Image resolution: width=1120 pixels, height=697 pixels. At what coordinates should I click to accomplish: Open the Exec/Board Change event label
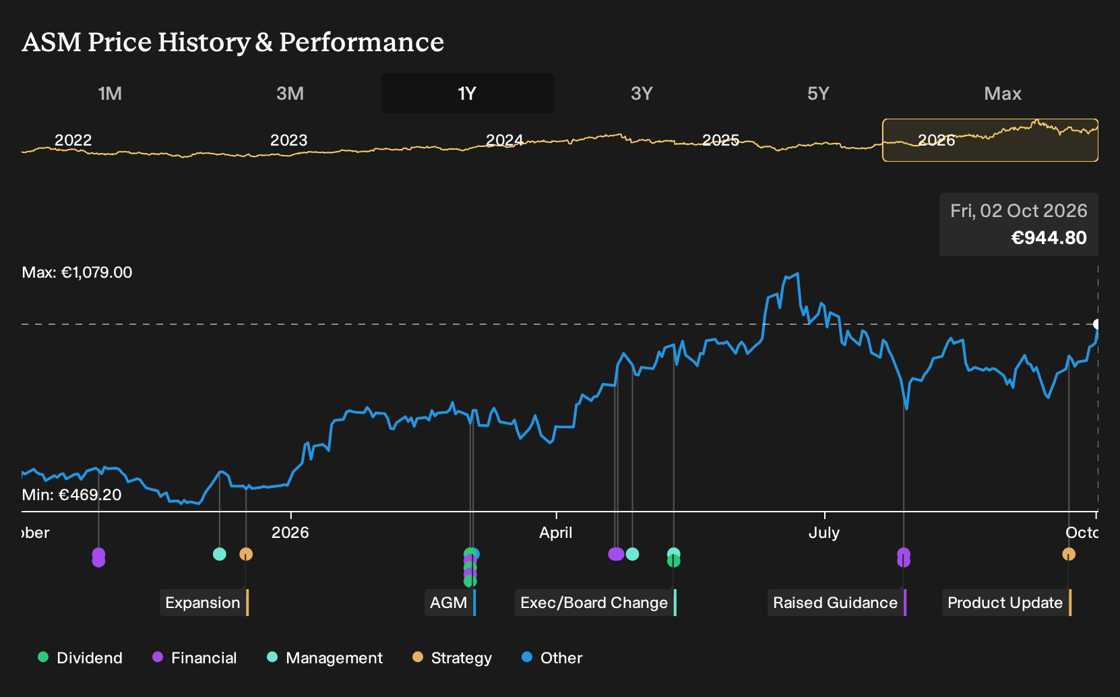coord(596,603)
